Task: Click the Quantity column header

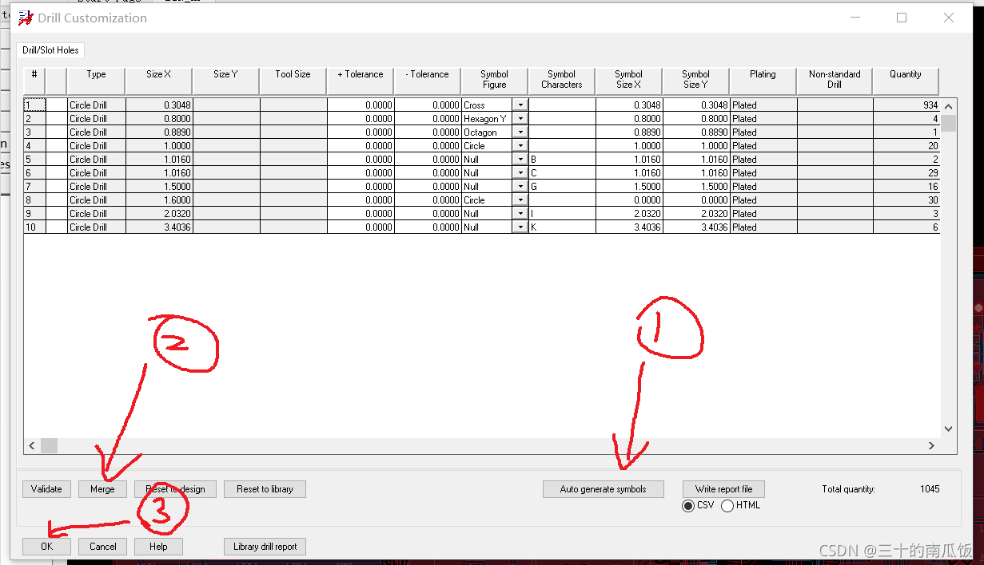Action: click(x=906, y=80)
